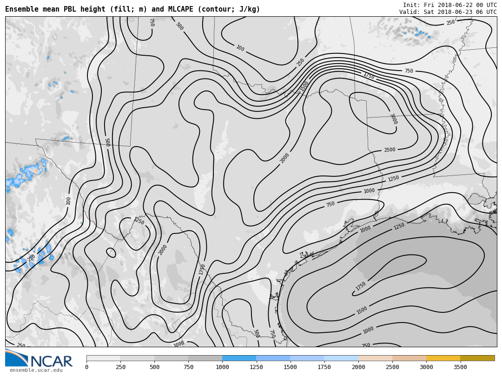Pick the pale blue 1750–2000 colorbar swatch
Viewport: 502px width, 376px height.
(341, 358)
